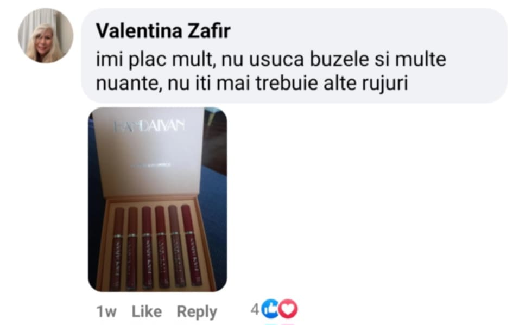Click the leftmost lipstick tube in photo
The height and width of the screenshot is (325, 532).
click(x=117, y=247)
